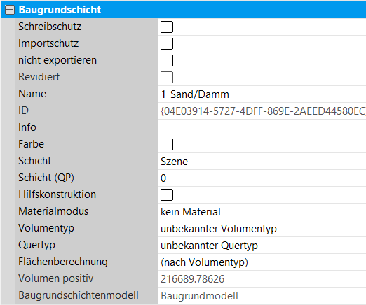
Task: Select the Volumen positiv value
Action: click(x=262, y=279)
